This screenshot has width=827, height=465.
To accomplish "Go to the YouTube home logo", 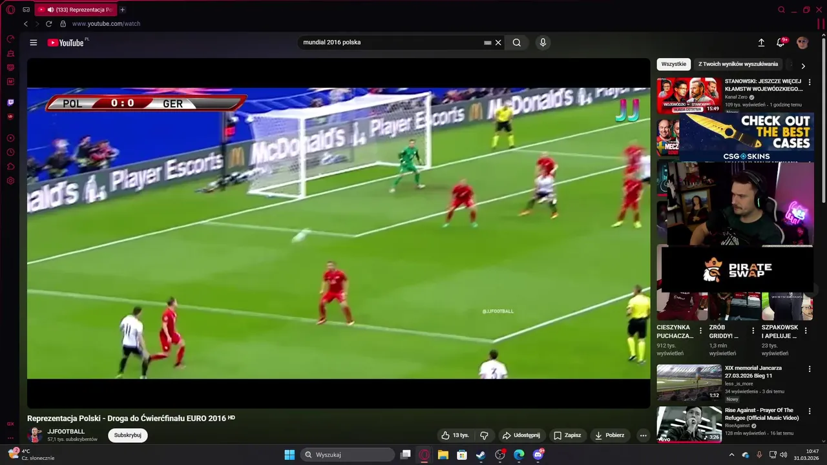I will [x=67, y=43].
